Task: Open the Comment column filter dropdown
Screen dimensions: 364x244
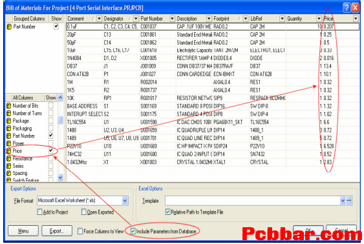Action: pos(99,19)
